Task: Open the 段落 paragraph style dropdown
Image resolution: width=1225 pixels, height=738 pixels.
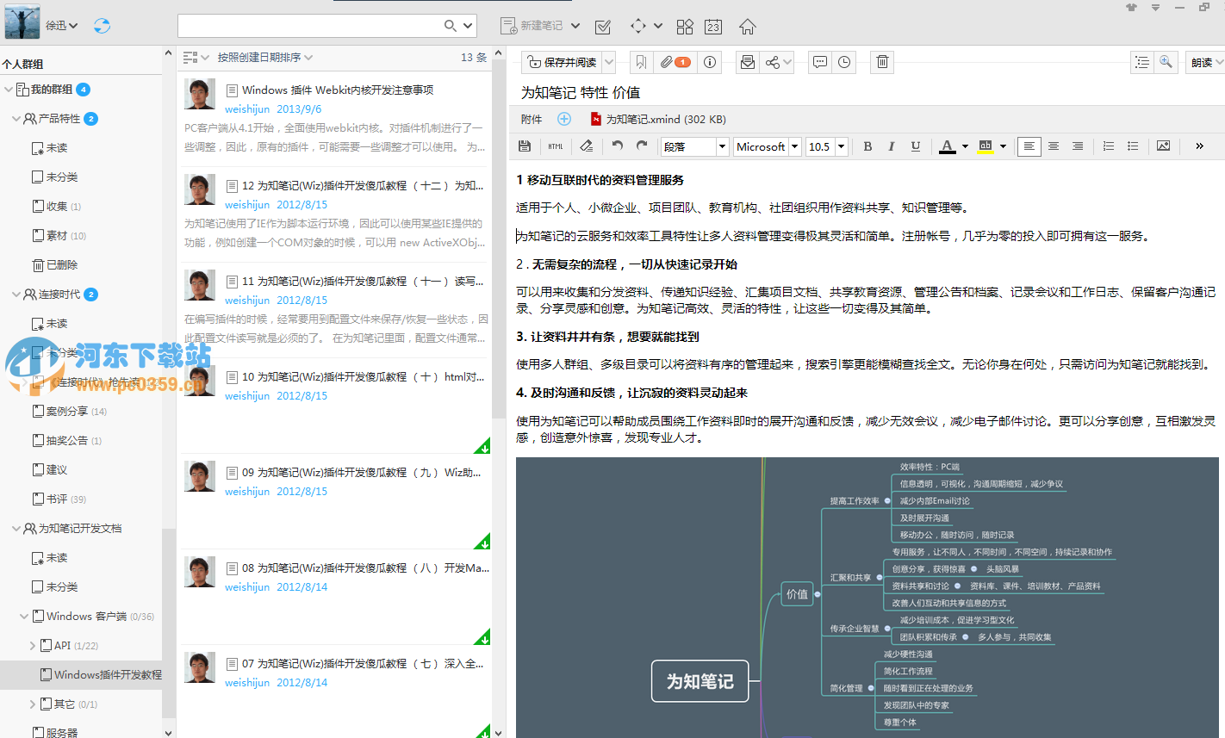Action: point(694,146)
